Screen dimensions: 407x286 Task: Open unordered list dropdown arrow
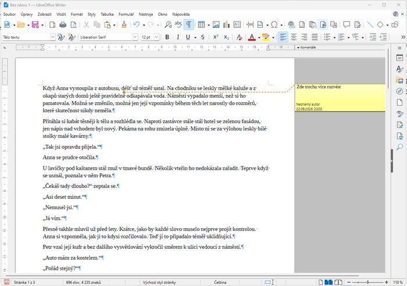[x=334, y=38]
